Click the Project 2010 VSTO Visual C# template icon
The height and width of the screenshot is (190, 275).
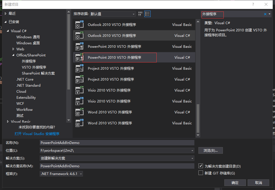point(79,79)
